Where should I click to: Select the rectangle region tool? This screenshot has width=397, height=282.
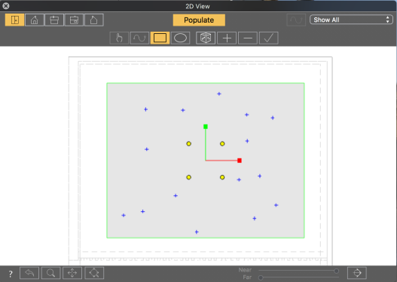point(160,38)
